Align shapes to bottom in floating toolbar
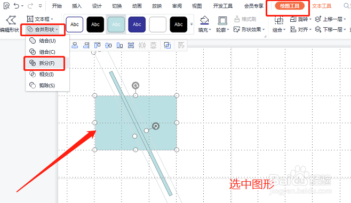The width and height of the screenshot is (351, 203). [x=120, y=45]
